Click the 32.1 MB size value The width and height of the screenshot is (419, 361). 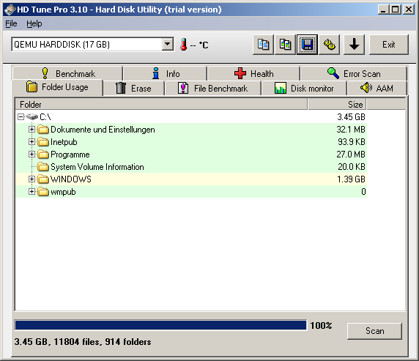[x=351, y=130]
